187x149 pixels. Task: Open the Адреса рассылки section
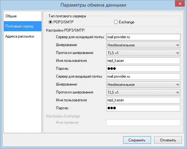(22, 36)
